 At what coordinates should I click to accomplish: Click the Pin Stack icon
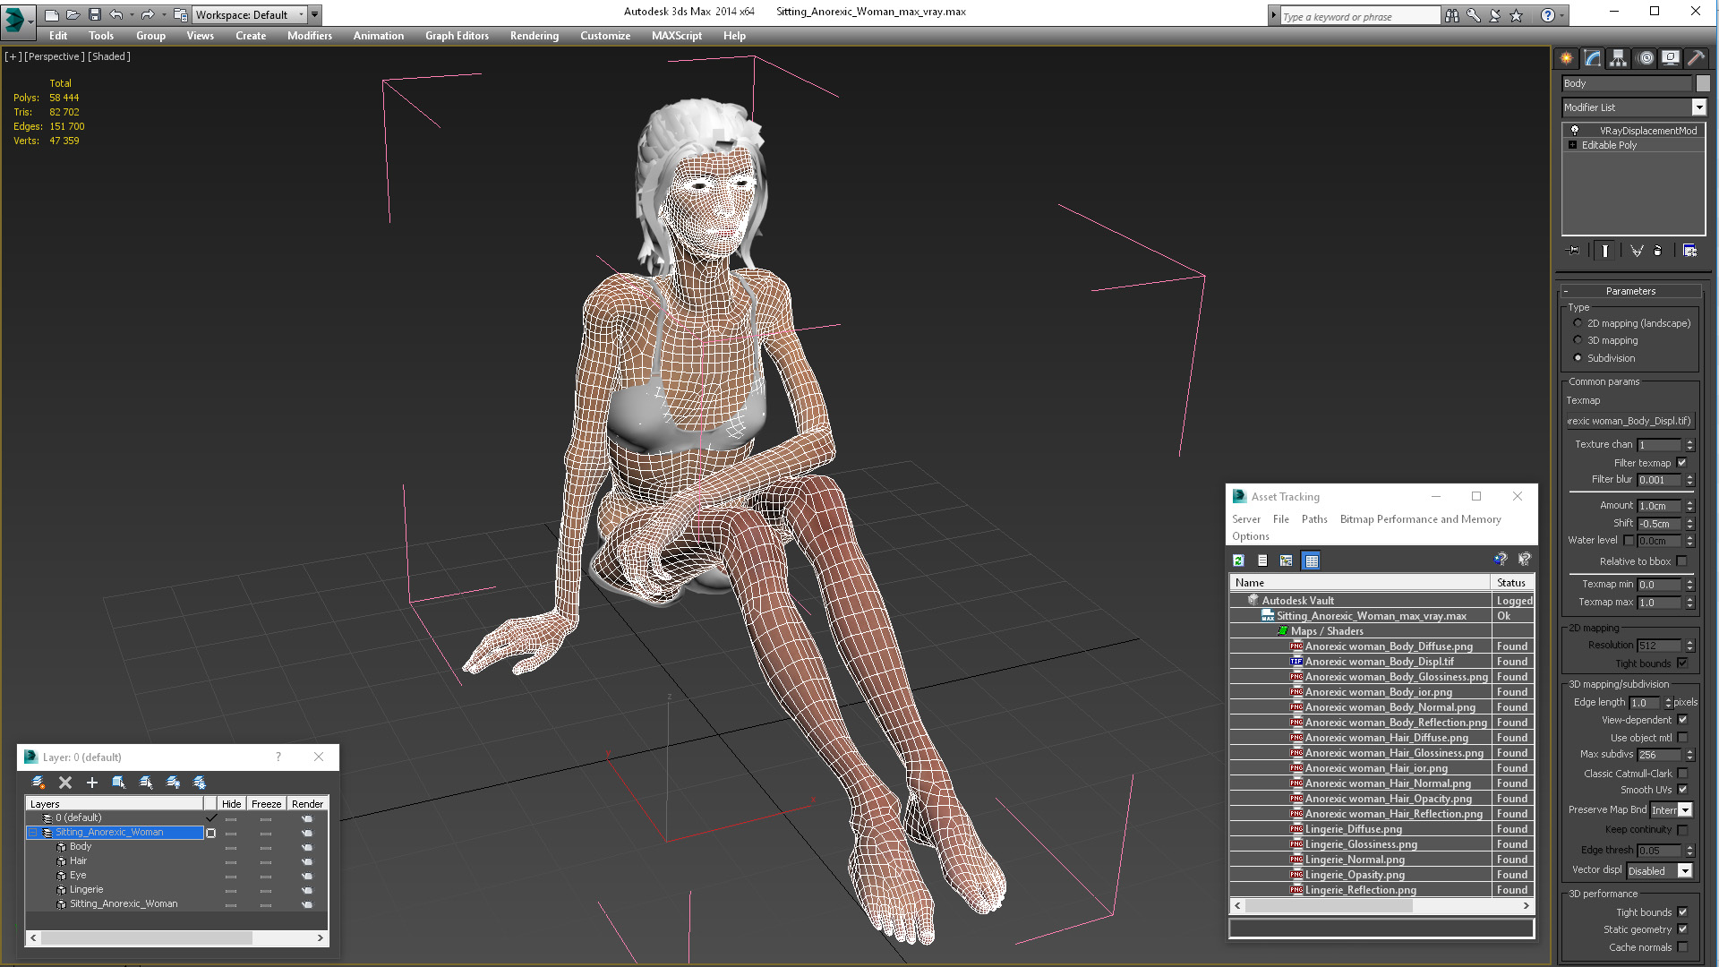tap(1574, 251)
